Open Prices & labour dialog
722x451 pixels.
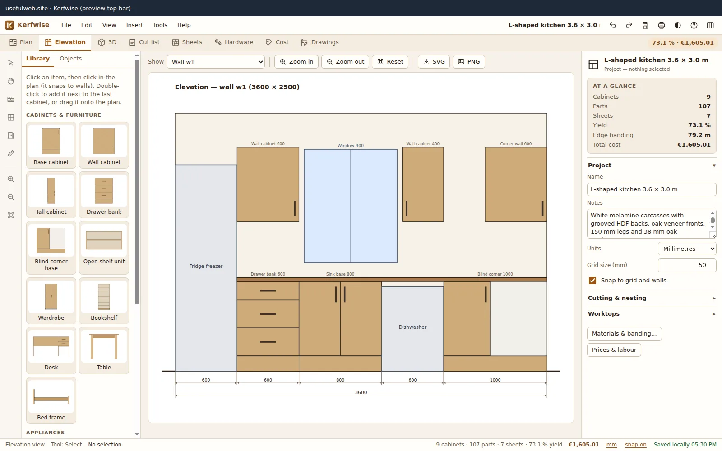[x=614, y=350]
